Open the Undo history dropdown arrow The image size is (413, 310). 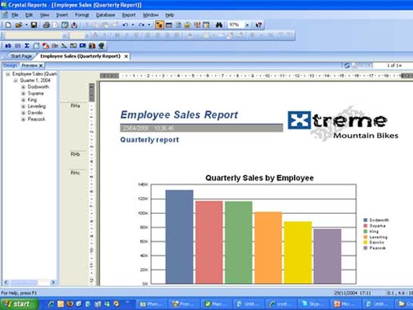[133, 25]
